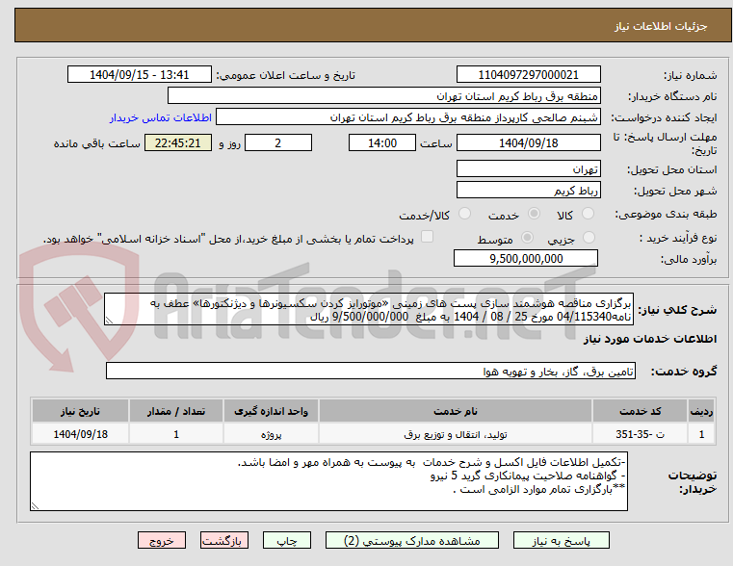The height and width of the screenshot is (566, 733).
Task: Choose the جزیی purchase type option
Action: click(589, 238)
